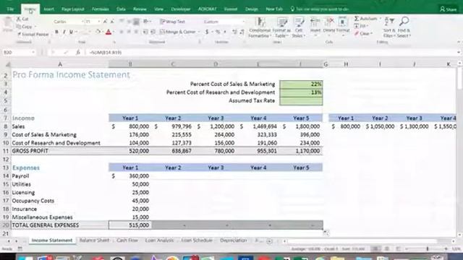Decrease font size with the smaller A icon
This screenshot has width=463, height=260.
112,22
